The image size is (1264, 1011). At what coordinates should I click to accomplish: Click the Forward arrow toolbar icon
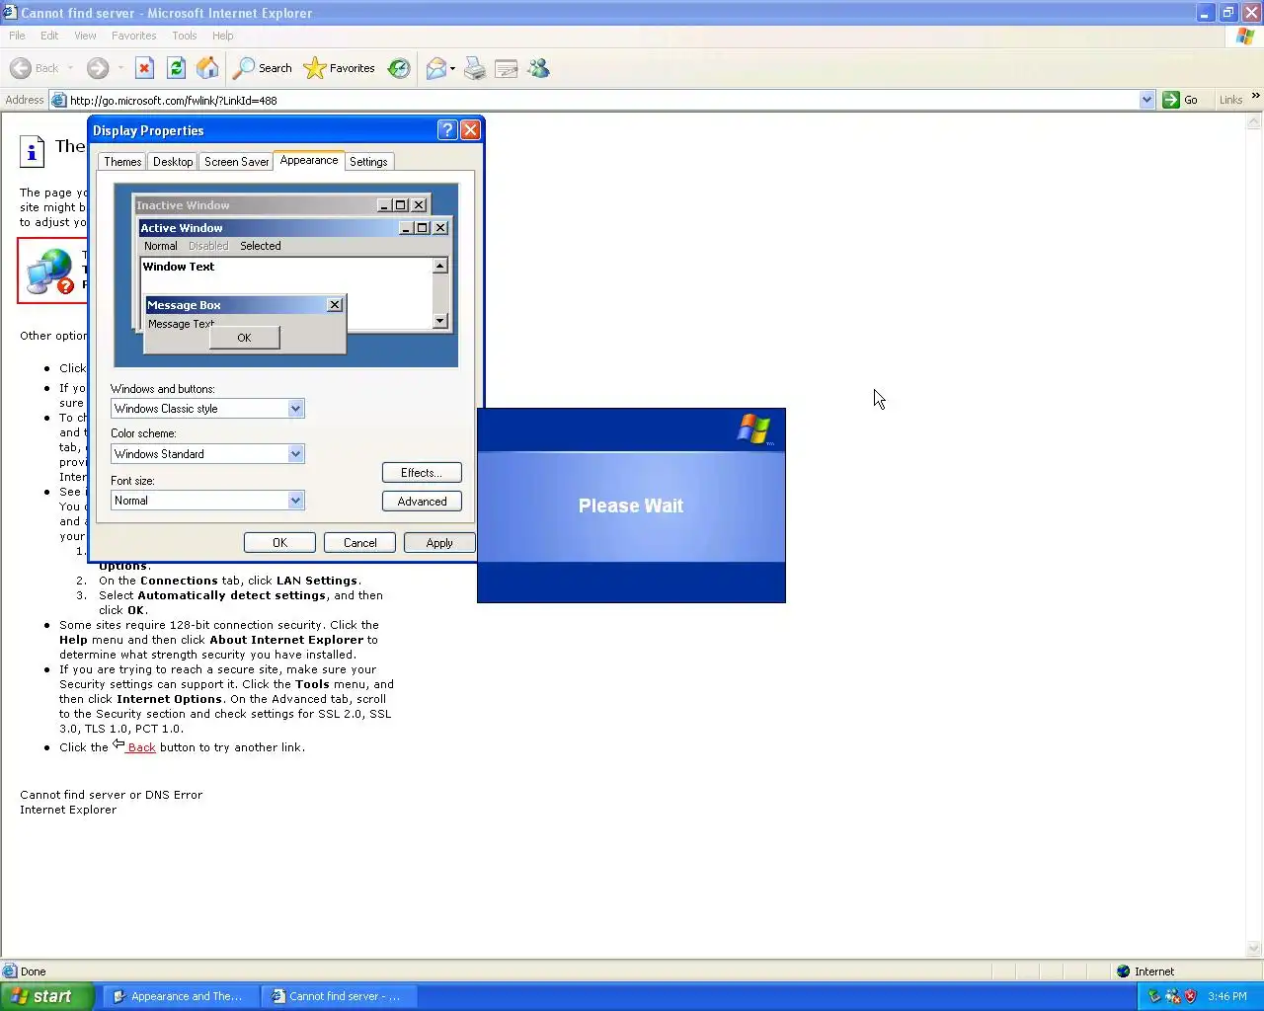click(97, 68)
